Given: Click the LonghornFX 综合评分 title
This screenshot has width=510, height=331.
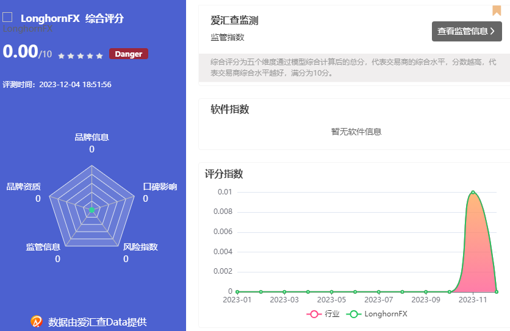Looking at the screenshot, I should (72, 18).
